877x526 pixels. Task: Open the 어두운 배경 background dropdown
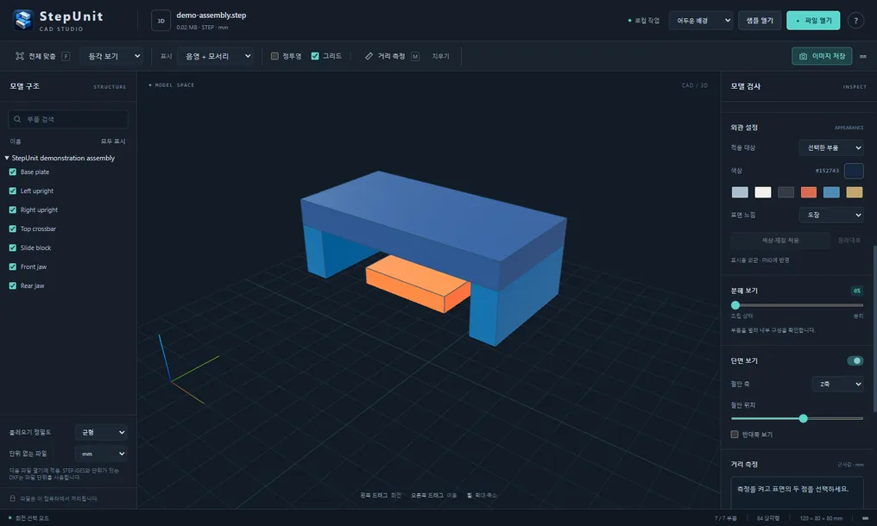click(701, 21)
